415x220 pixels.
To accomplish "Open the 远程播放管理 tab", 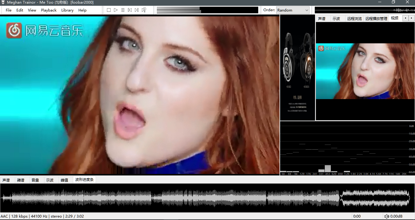I will (376, 18).
